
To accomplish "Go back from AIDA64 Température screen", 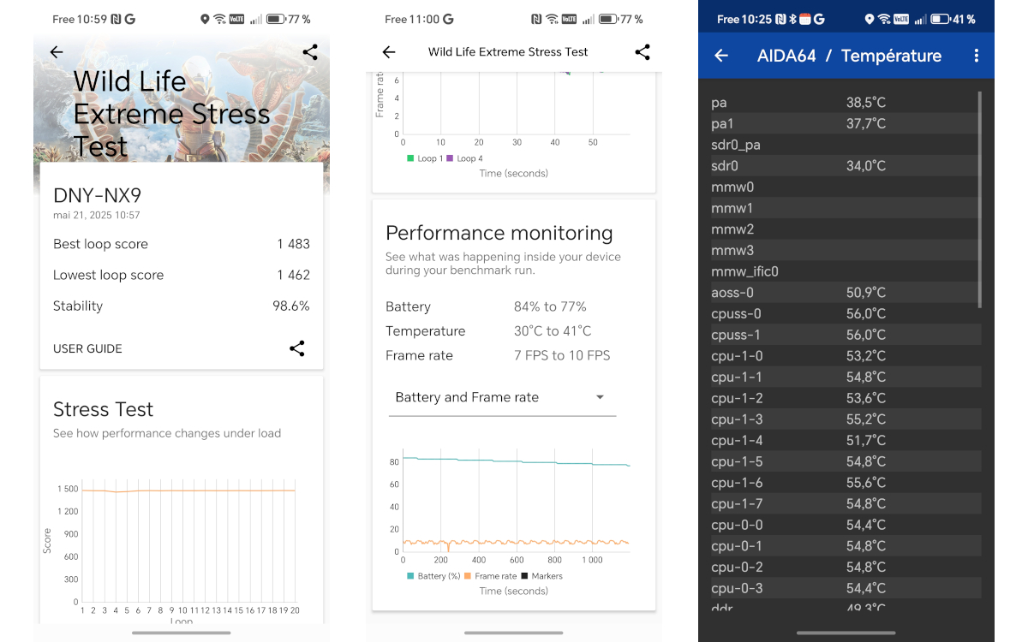I will [x=721, y=56].
